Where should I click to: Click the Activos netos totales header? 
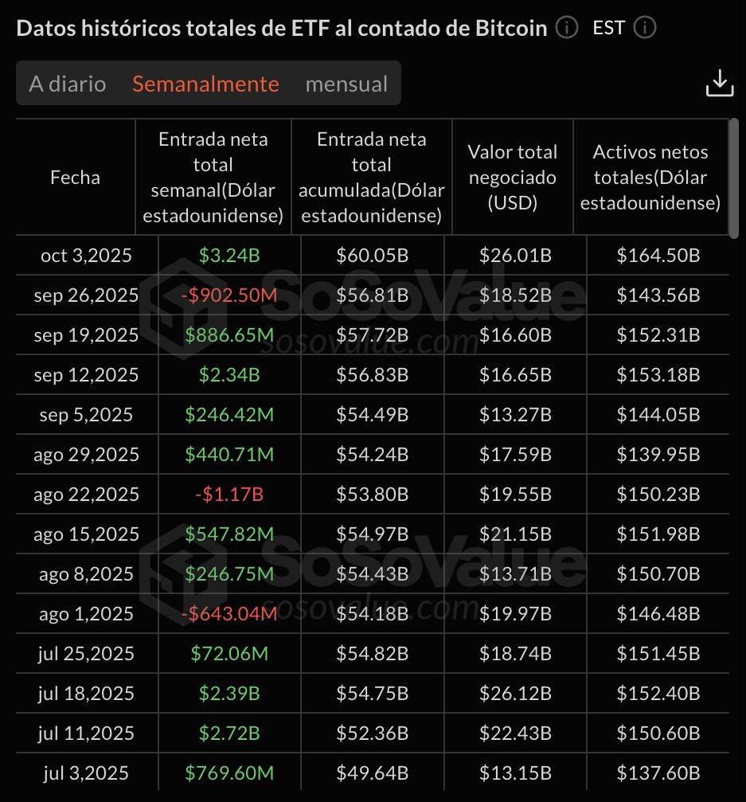pyautogui.click(x=650, y=177)
